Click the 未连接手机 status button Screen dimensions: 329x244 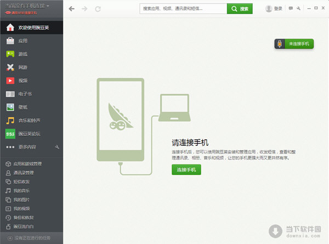click(294, 44)
